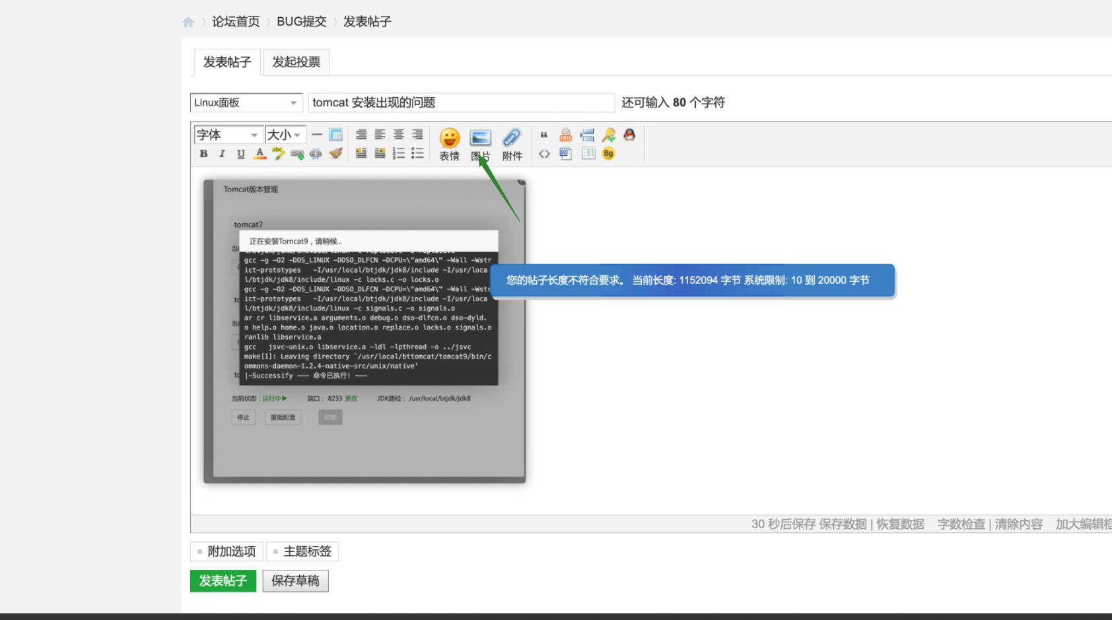
Task: Open the 字体 font dropdown
Action: pos(228,135)
